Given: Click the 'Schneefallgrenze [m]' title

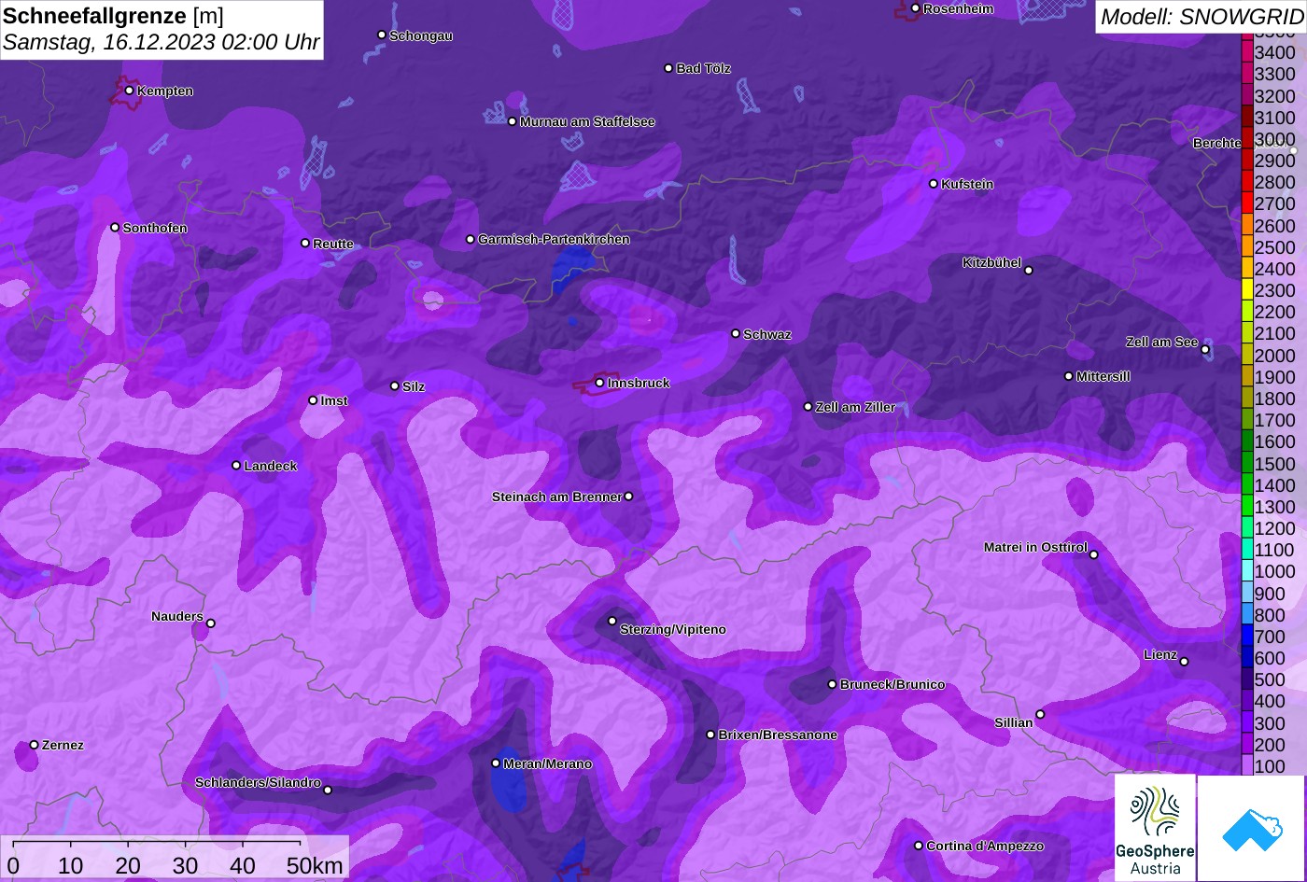Looking at the screenshot, I should tap(114, 16).
